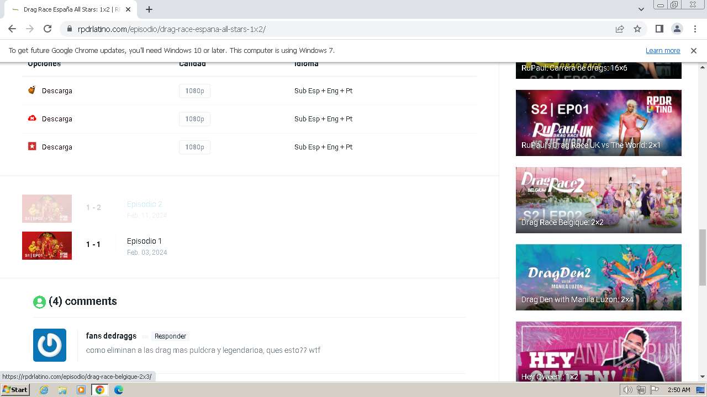Open the Learn more link
707x397 pixels.
663,50
